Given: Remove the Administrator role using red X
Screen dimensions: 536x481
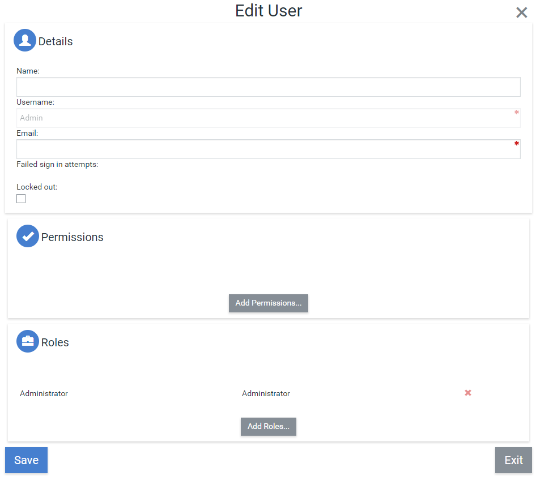Looking at the screenshot, I should pos(468,393).
